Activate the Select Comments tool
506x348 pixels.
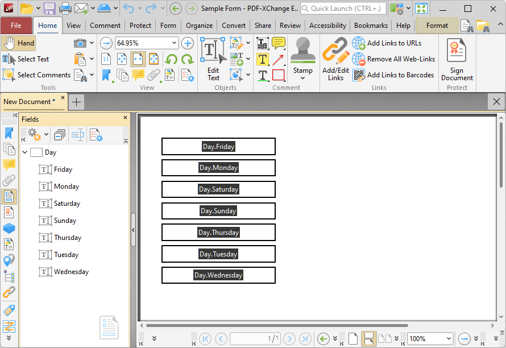(36, 75)
